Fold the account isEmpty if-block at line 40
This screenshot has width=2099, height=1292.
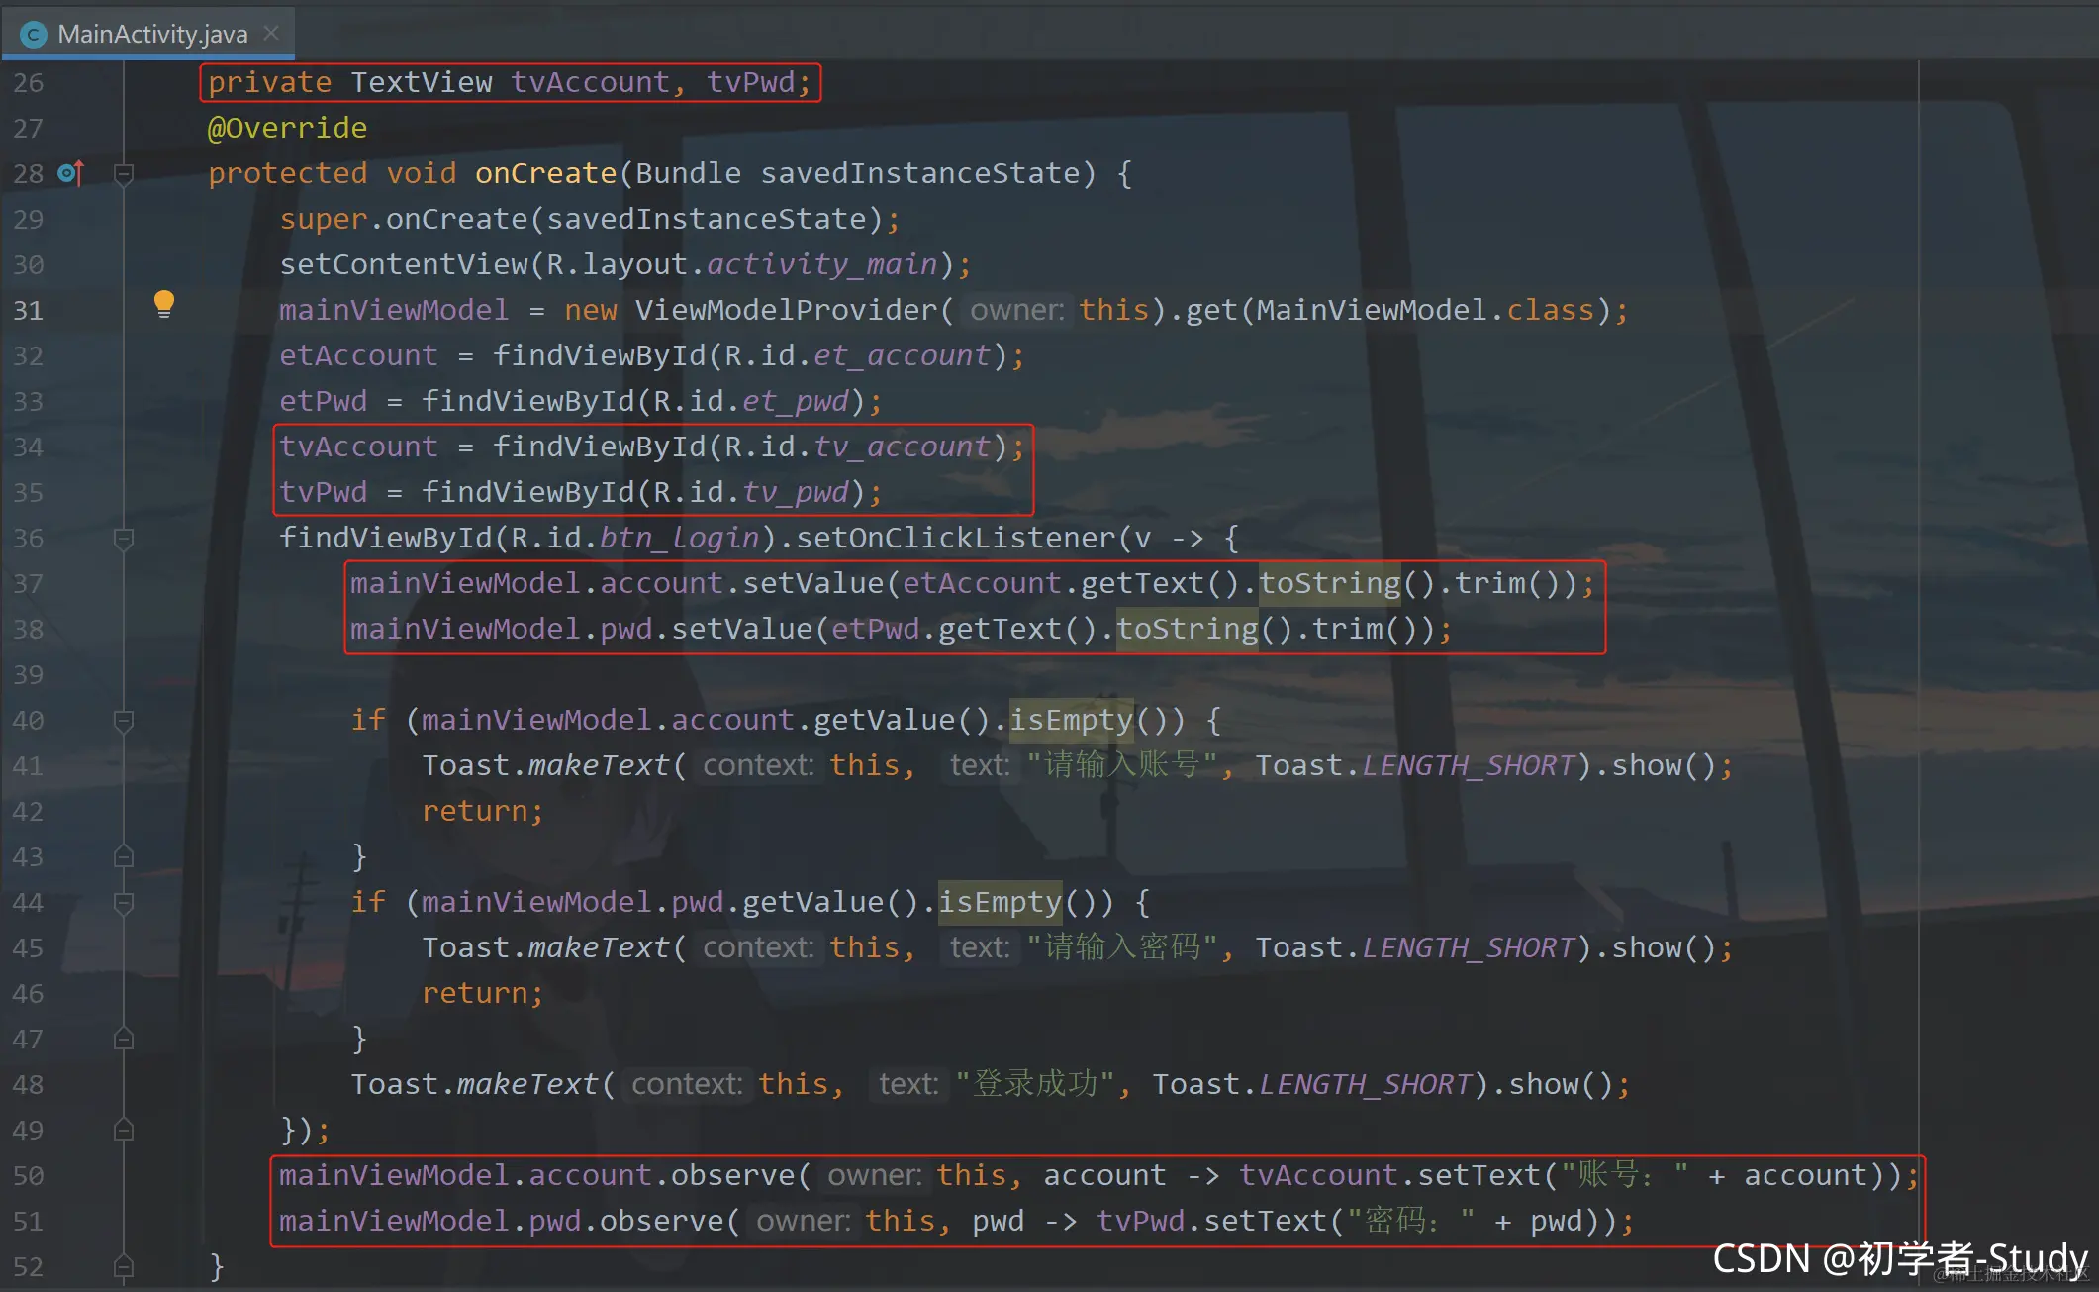pos(124,722)
